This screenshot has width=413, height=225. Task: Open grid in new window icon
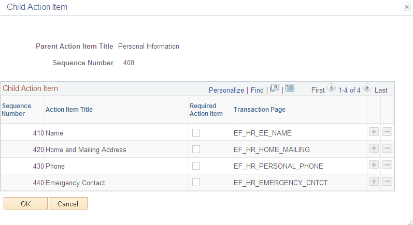[275, 88]
